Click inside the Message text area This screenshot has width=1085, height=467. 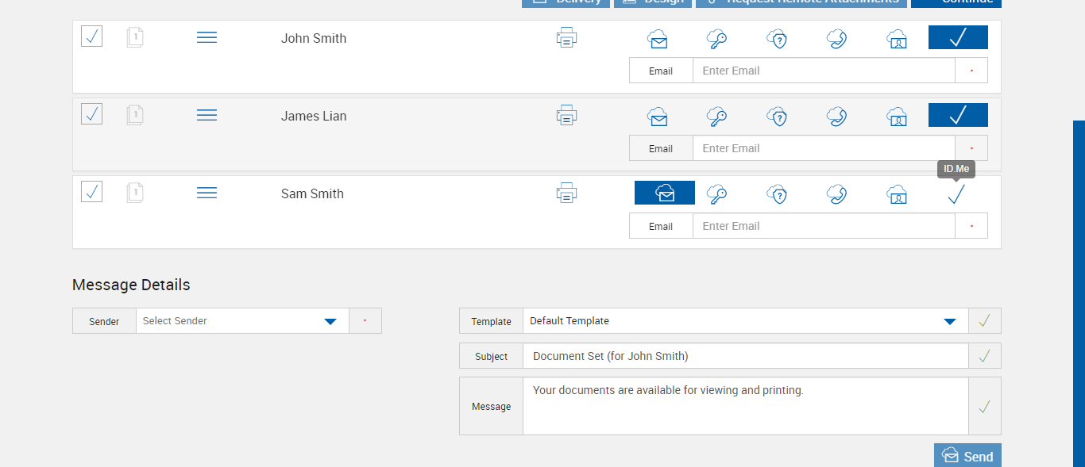tap(744, 406)
